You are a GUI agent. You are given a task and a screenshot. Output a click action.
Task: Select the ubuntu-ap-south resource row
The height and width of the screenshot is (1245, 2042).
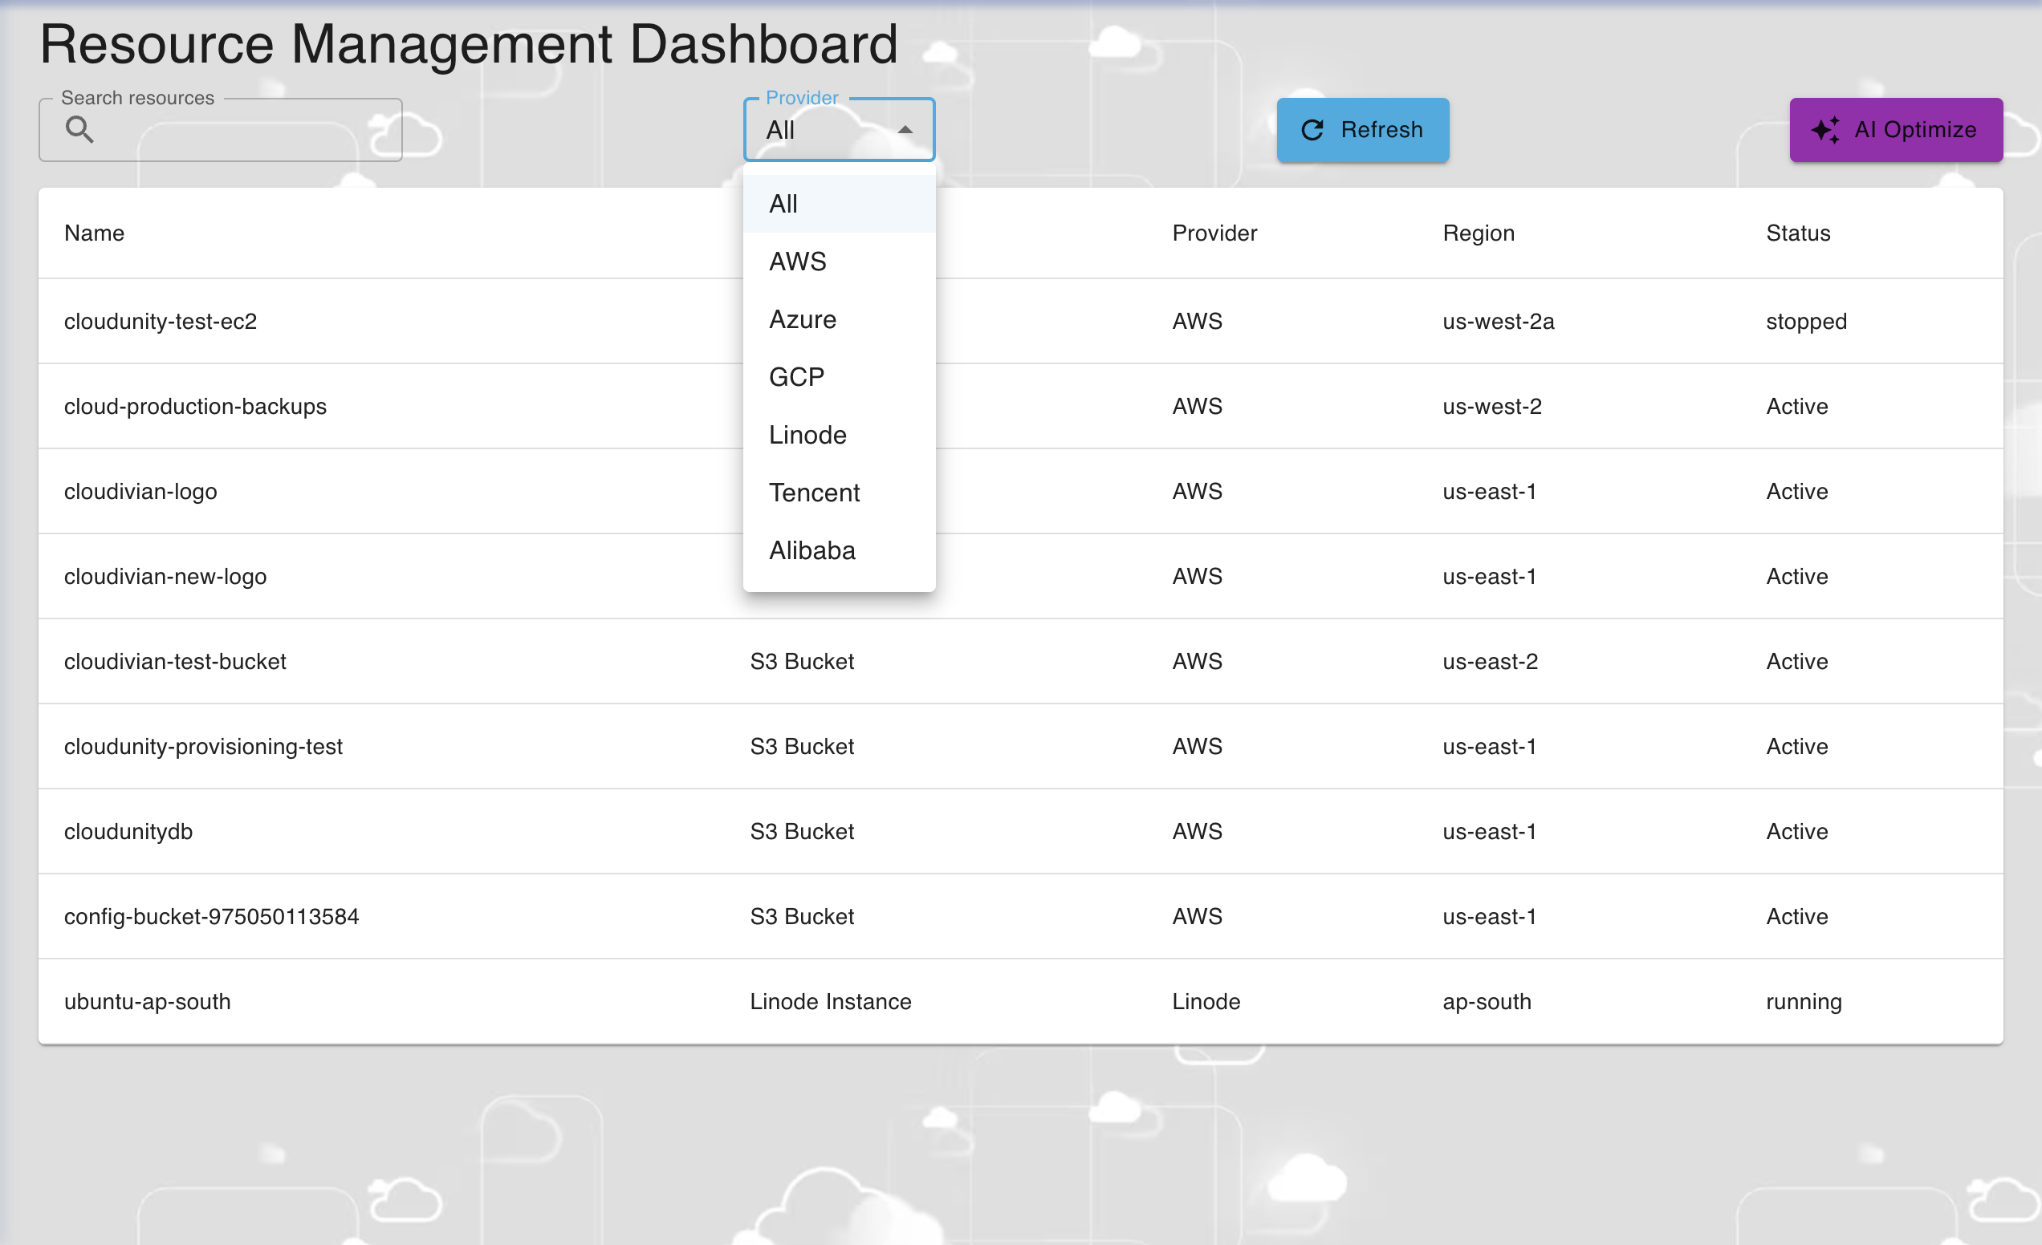(x=148, y=1001)
